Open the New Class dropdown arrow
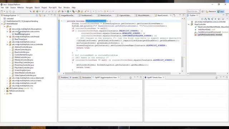Screen dimensions: 229x129 click(40, 11)
